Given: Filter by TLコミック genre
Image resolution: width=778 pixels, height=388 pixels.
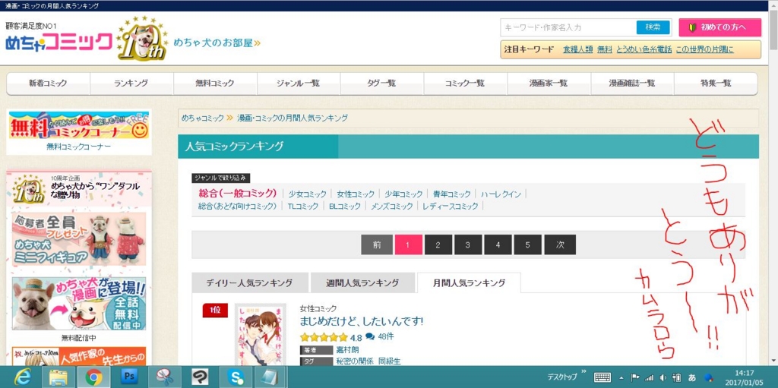Looking at the screenshot, I should coord(303,206).
